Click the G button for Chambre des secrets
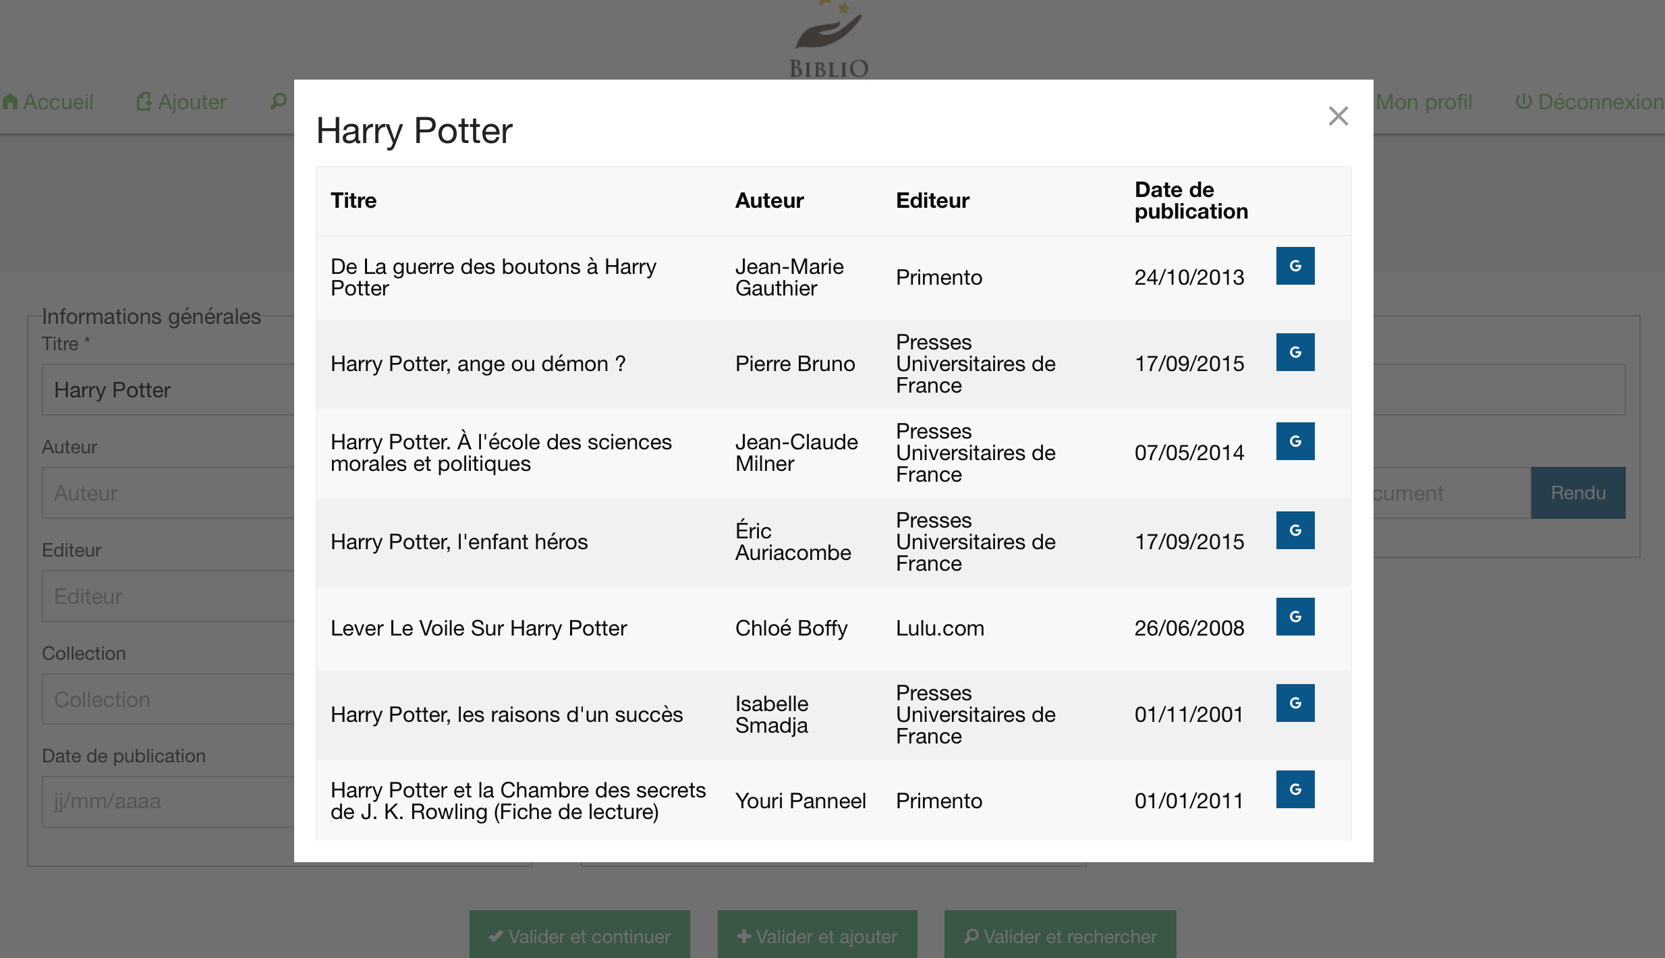This screenshot has height=958, width=1665. click(x=1295, y=789)
